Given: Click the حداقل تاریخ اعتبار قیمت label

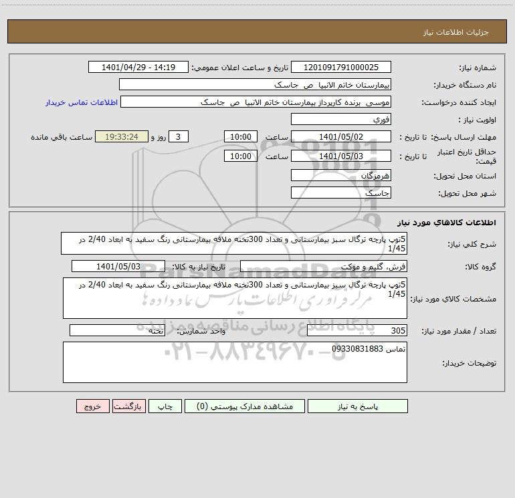Looking at the screenshot, I should point(466,156).
